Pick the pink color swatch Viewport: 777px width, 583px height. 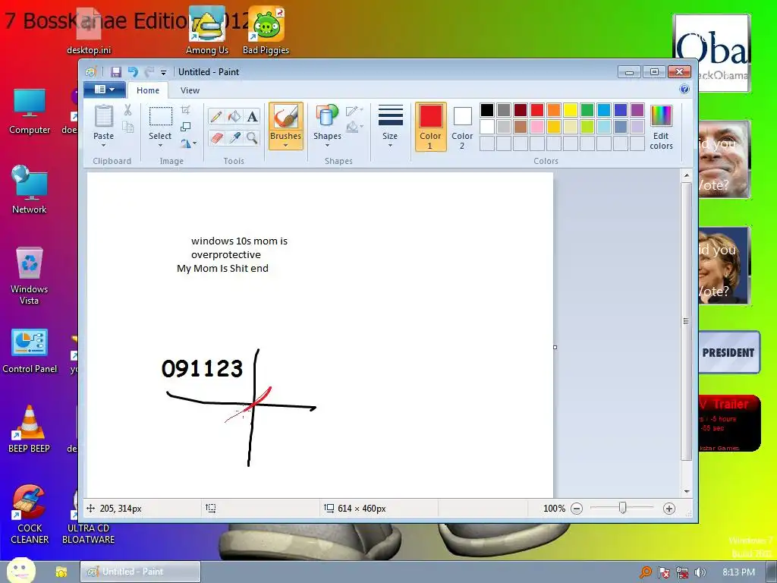(537, 127)
